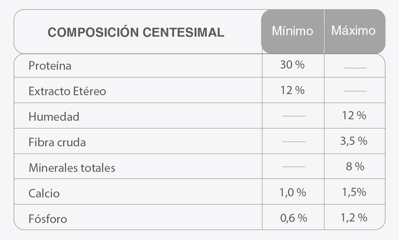The height and width of the screenshot is (240, 399).
Task: Click the Calcio 1,5% maximum value
Action: [x=353, y=192]
